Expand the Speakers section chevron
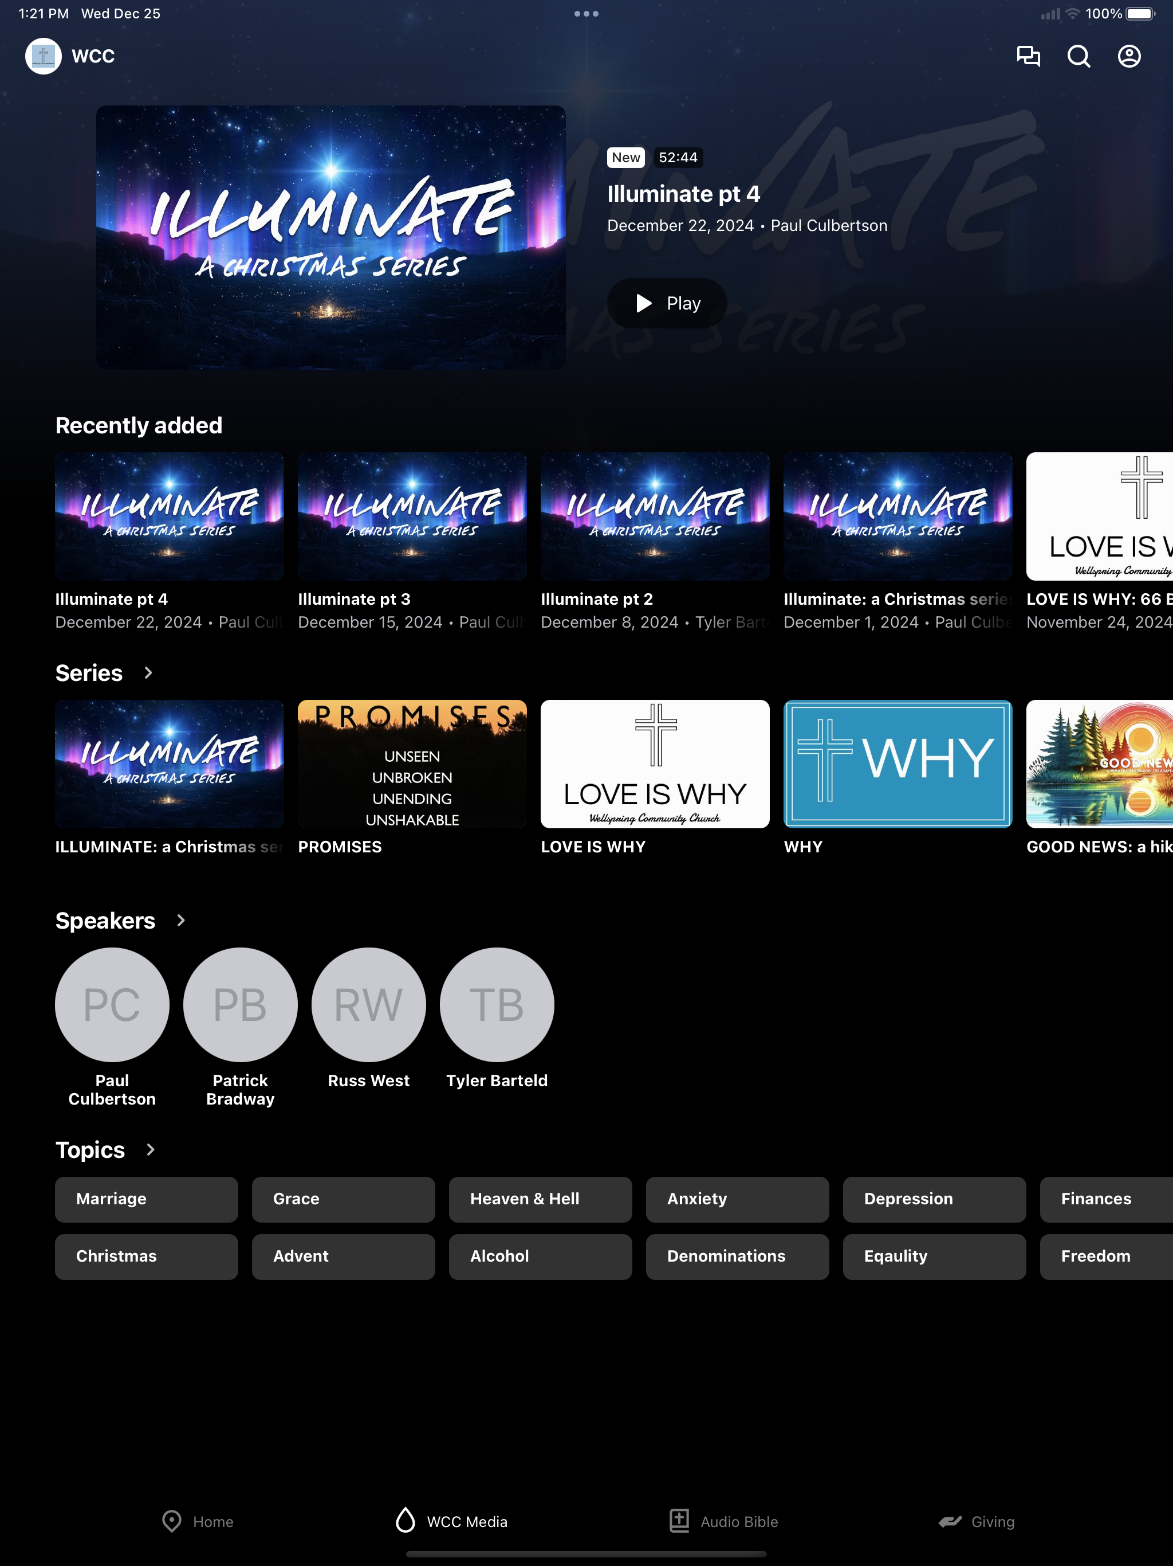The width and height of the screenshot is (1173, 1566). click(180, 921)
